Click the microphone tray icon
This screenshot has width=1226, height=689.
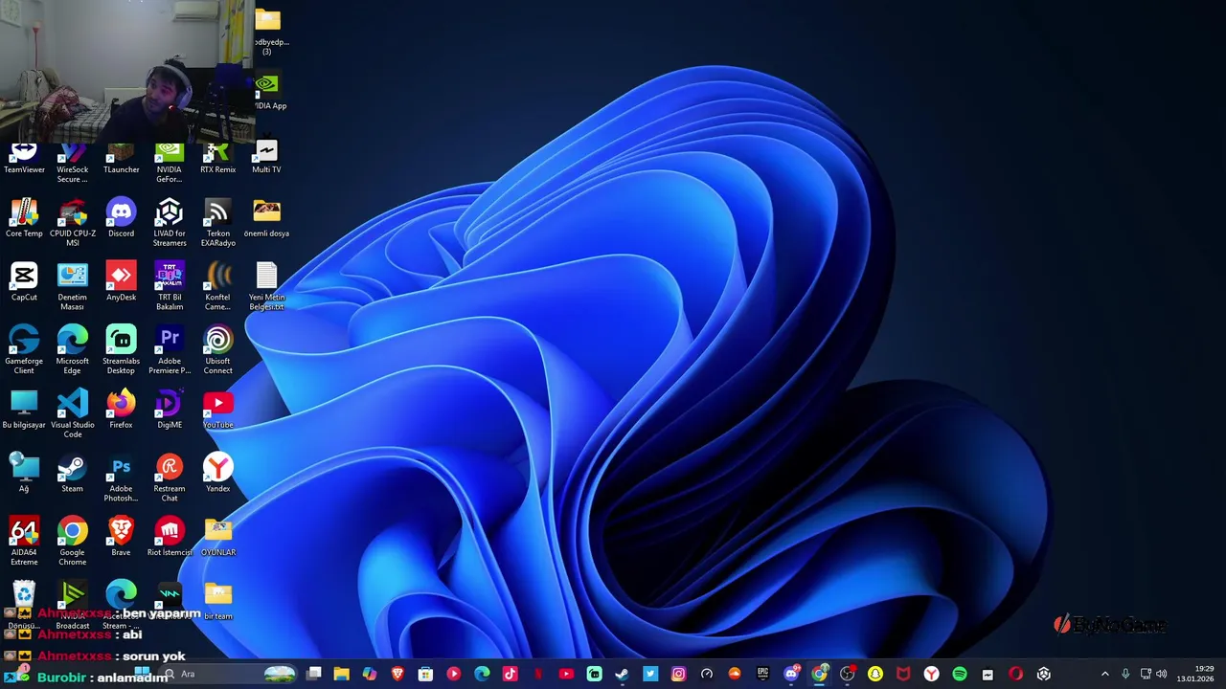(x=1125, y=674)
